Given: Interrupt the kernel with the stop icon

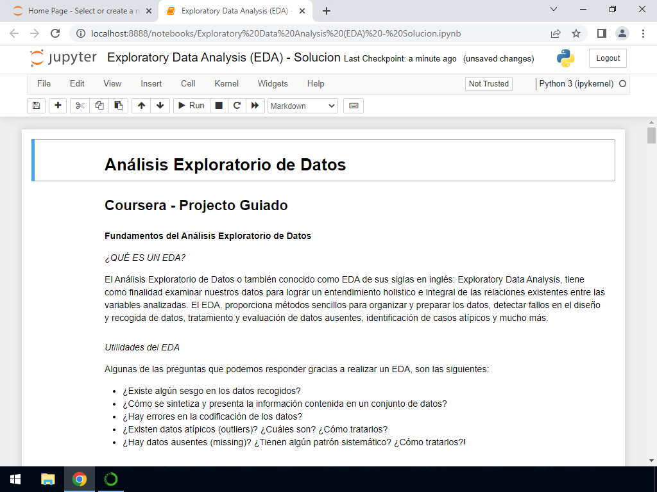Looking at the screenshot, I should coord(219,106).
